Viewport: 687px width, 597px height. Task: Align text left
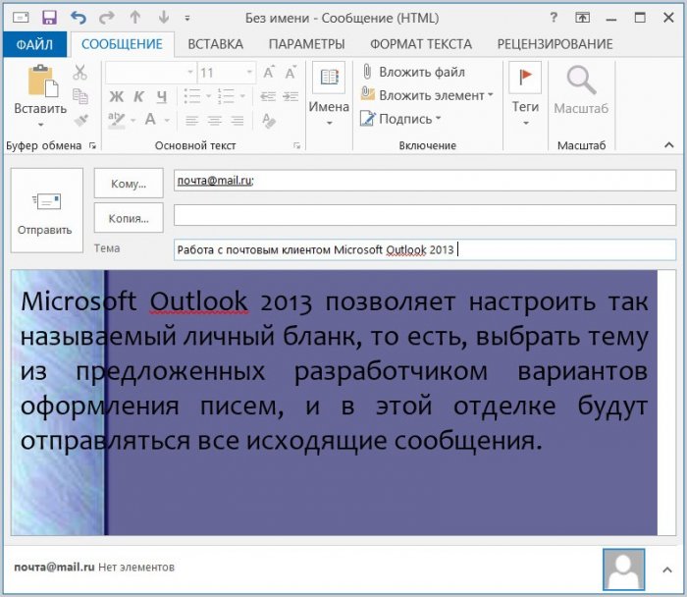[192, 120]
